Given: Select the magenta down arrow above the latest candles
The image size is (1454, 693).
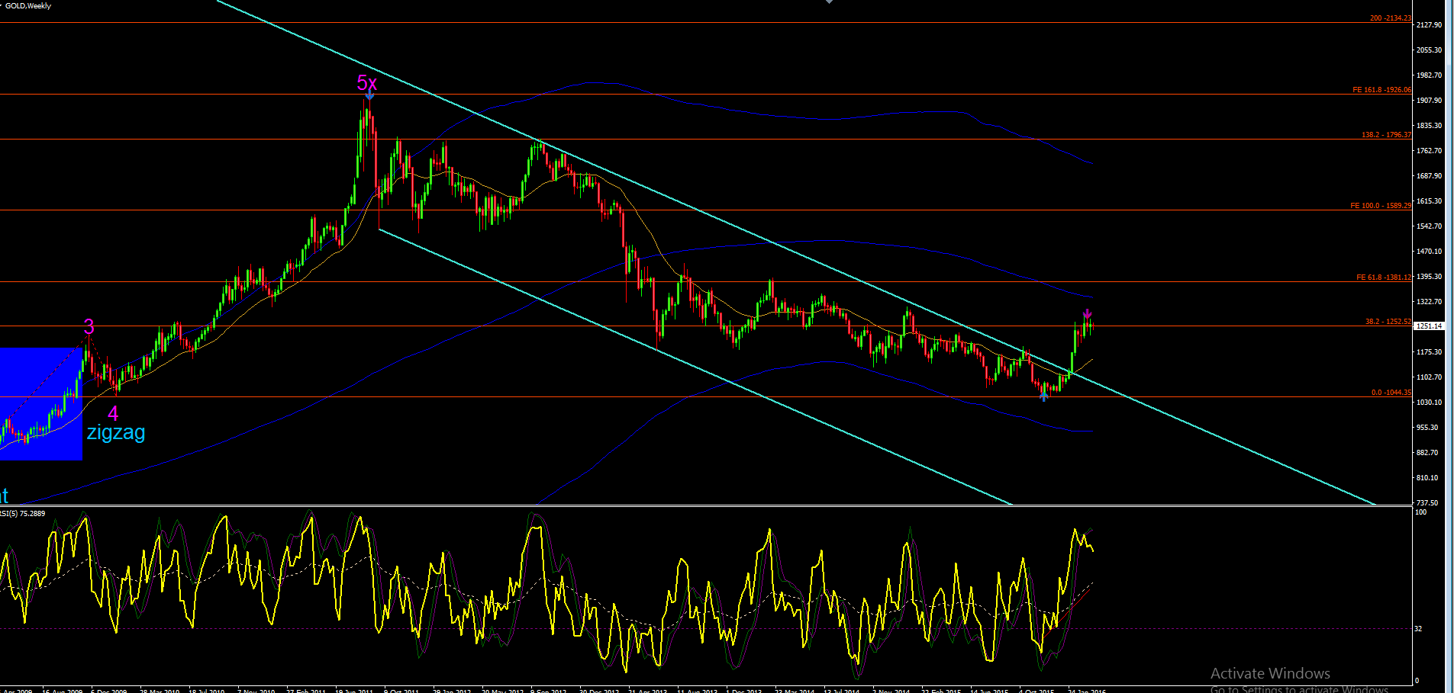Looking at the screenshot, I should (x=1087, y=314).
